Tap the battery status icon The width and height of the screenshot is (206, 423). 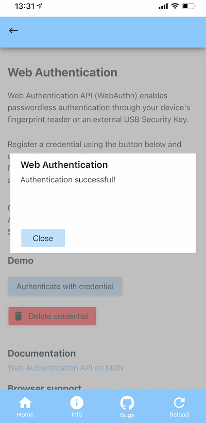[x=188, y=6]
